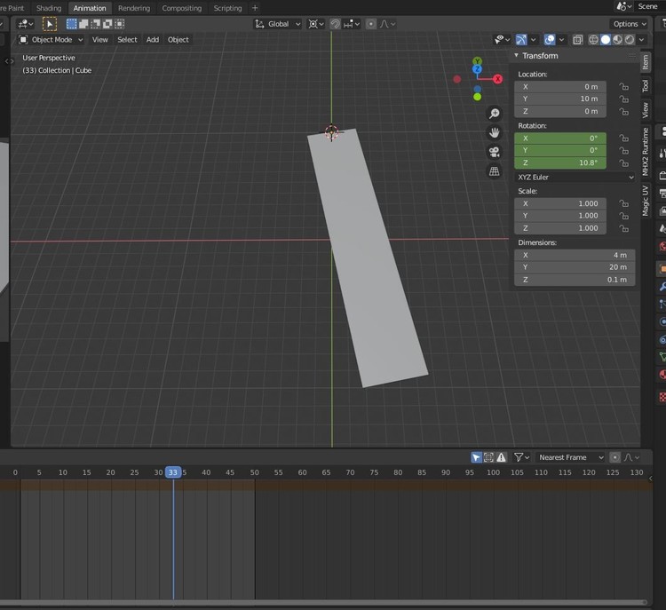Viewport: 666px width, 610px height.
Task: Toggle X-ray mode in the viewport header
Action: click(578, 39)
